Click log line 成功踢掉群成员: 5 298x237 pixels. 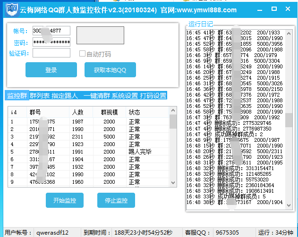[226, 196]
